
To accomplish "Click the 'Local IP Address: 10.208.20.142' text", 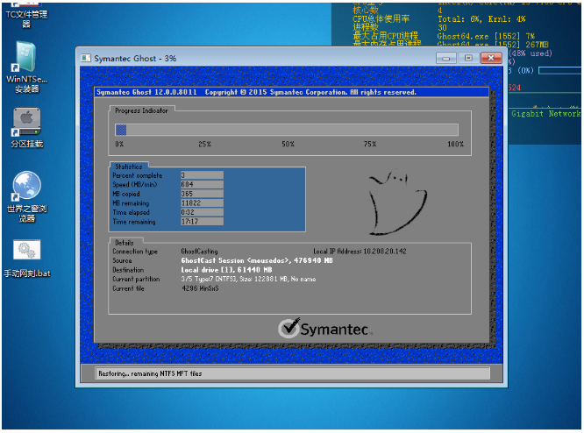I will [x=360, y=252].
